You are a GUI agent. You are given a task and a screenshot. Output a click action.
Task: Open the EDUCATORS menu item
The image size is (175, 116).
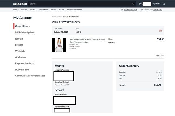coord(43,10)
